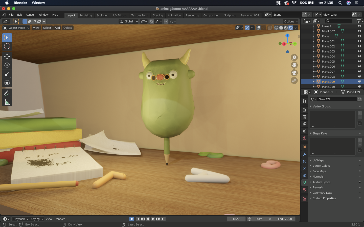Image resolution: width=364 pixels, height=227 pixels.
Task: Open the Object properties tab
Action: 305,147
